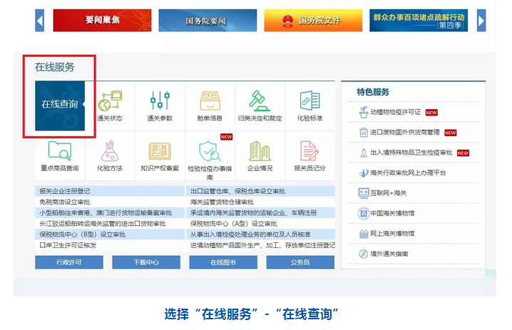The image size is (512, 330).
Task: Open 重点商品查询 folder search icon
Action: (x=60, y=151)
